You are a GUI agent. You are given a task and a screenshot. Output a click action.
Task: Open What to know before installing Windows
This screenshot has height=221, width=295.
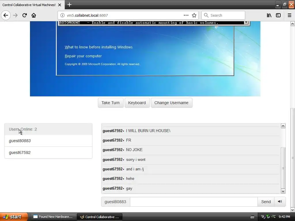coord(99,47)
